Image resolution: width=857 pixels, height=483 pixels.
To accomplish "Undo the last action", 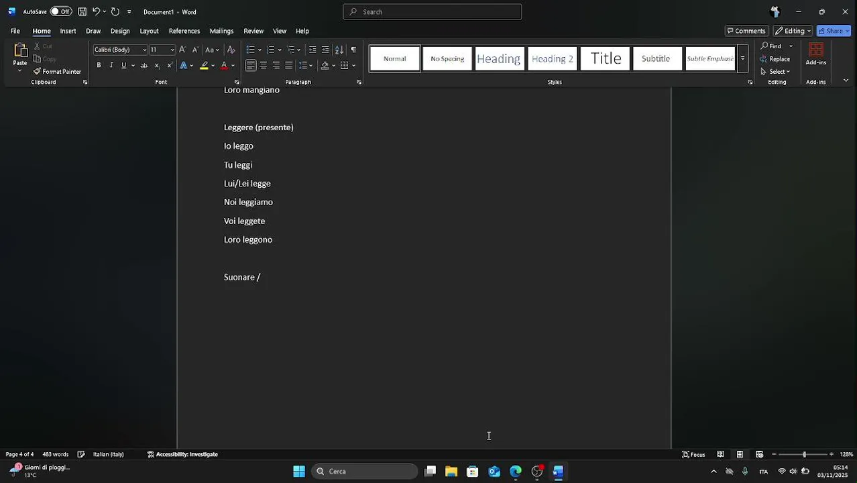I will tap(96, 11).
